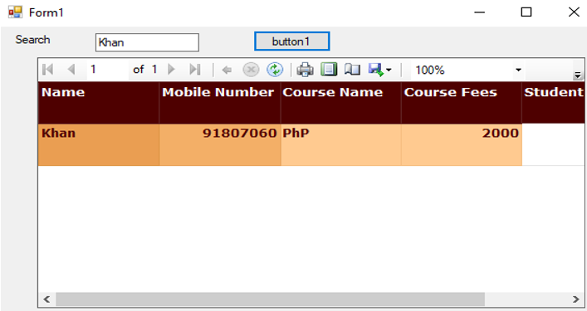
Task: Click the Student column header
Action: point(553,103)
